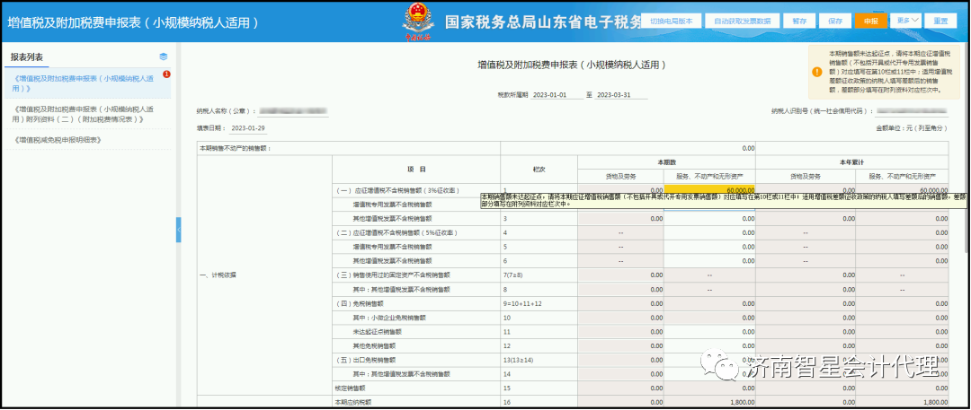This screenshot has width=971, height=410.
Task: Click the blurred 纳税人识别号 field
Action: click(913, 111)
